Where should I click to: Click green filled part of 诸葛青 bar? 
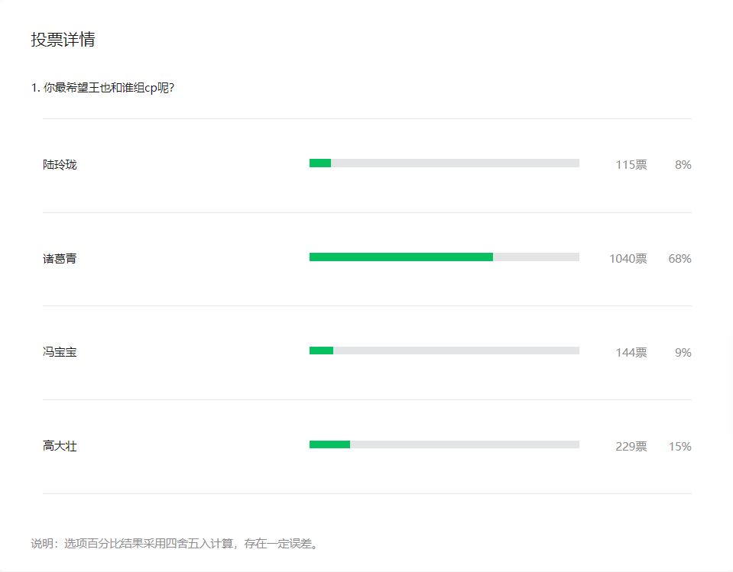tap(401, 257)
